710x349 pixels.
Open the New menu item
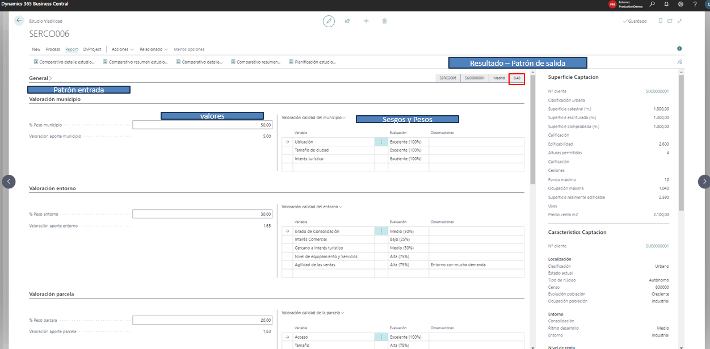36,49
